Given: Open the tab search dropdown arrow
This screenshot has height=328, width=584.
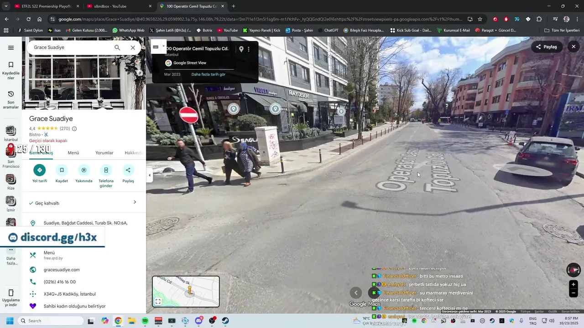Looking at the screenshot, I should coord(5,6).
